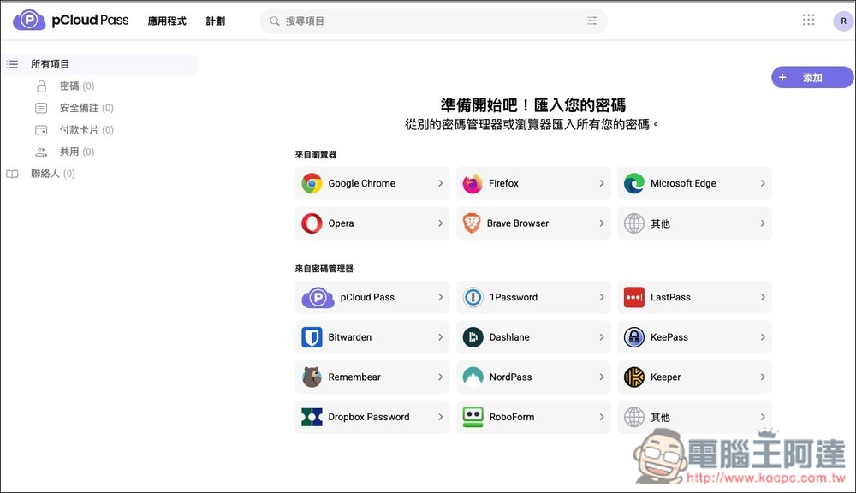This screenshot has width=856, height=493.
Task: Expand the Keeper row chevron
Action: [762, 377]
